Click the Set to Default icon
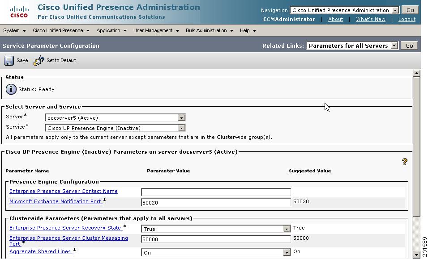This screenshot has height=259, width=428. pos(39,60)
